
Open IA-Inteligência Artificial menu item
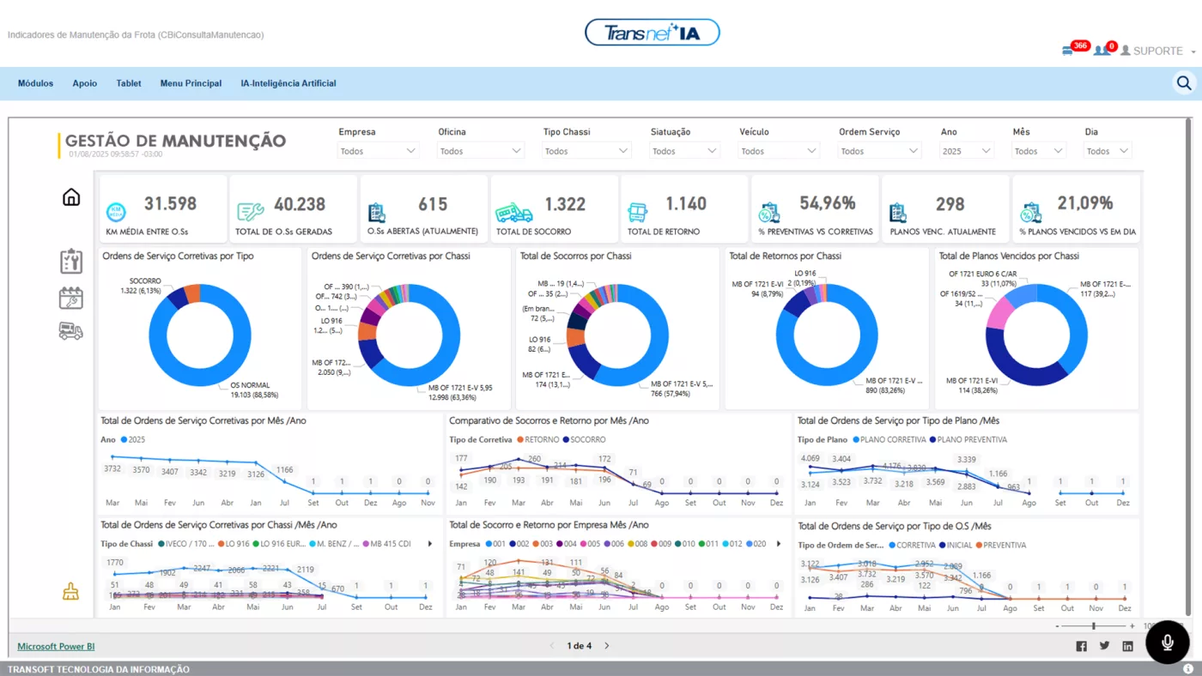coord(288,83)
